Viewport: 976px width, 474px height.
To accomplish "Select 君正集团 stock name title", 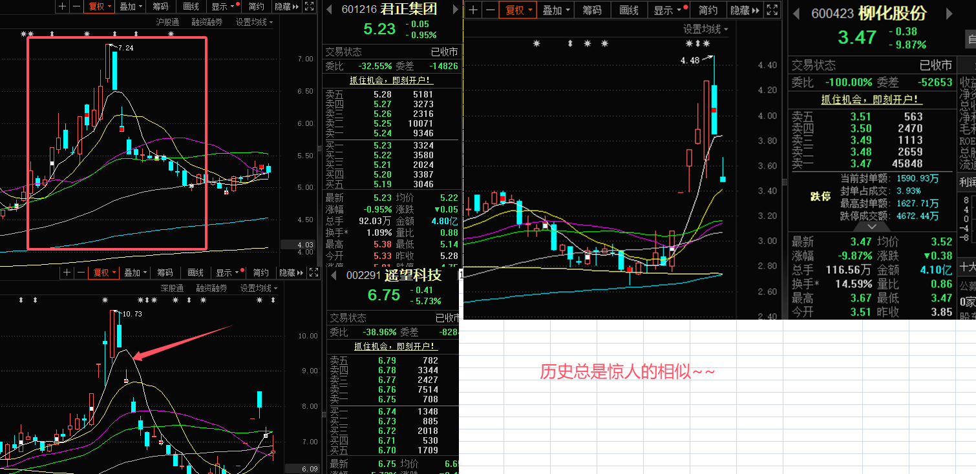I will coord(410,9).
